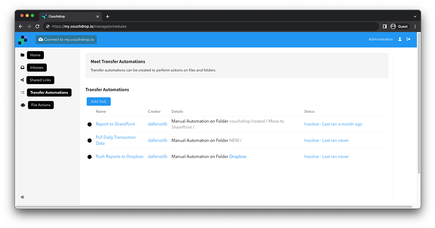The image size is (435, 228).
Task: Open the Push Reports to Dropbox automation
Action: pyautogui.click(x=120, y=157)
